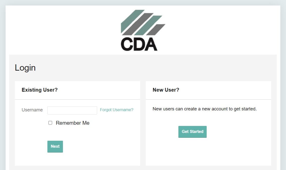The height and width of the screenshot is (170, 286).
Task: Click the CDA lettering in the logo
Action: 139,44
